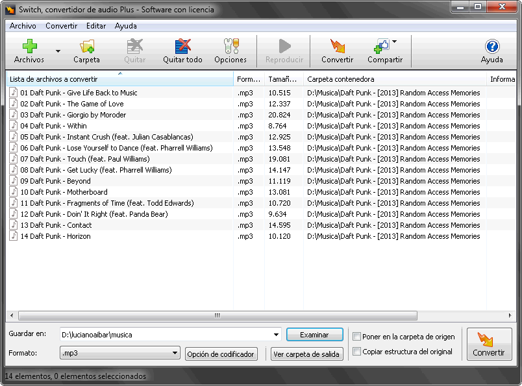Image resolution: width=522 pixels, height=386 pixels.
Task: Expand the Compartir dropdown arrow
Action: click(395, 42)
